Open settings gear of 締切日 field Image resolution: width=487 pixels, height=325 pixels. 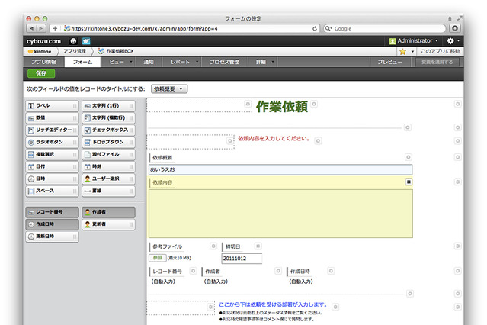[258, 246]
